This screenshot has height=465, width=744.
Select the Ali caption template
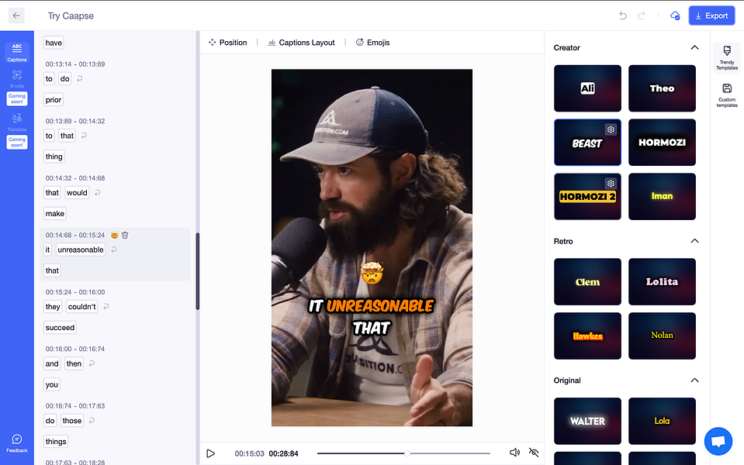click(587, 88)
